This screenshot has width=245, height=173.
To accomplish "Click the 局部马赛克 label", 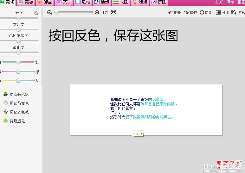I will [19, 103].
